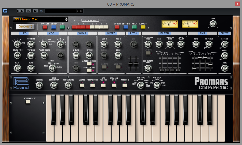Toggle the plugin power bypass button
Screen dimensions: 242x145
5,11
